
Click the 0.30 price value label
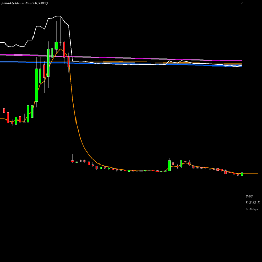coord(249,196)
